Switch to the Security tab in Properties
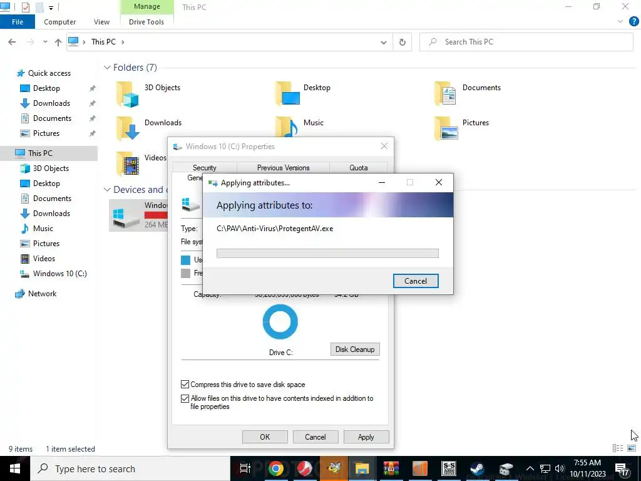This screenshot has height=481, width=641. point(205,168)
